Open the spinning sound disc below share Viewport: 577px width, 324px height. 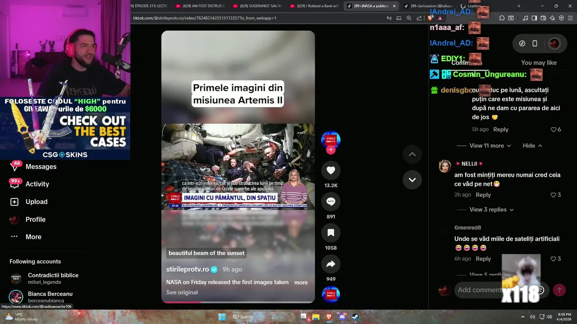click(x=331, y=295)
